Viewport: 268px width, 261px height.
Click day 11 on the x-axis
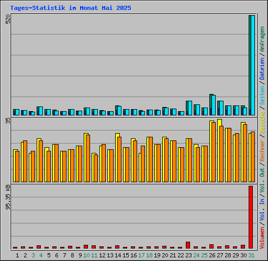point(94,255)
